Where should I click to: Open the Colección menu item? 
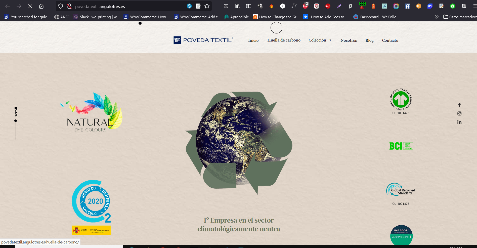pos(317,40)
